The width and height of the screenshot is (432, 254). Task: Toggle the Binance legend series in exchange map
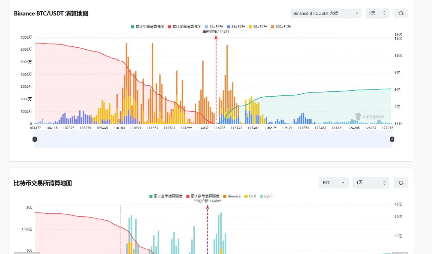tap(232, 196)
